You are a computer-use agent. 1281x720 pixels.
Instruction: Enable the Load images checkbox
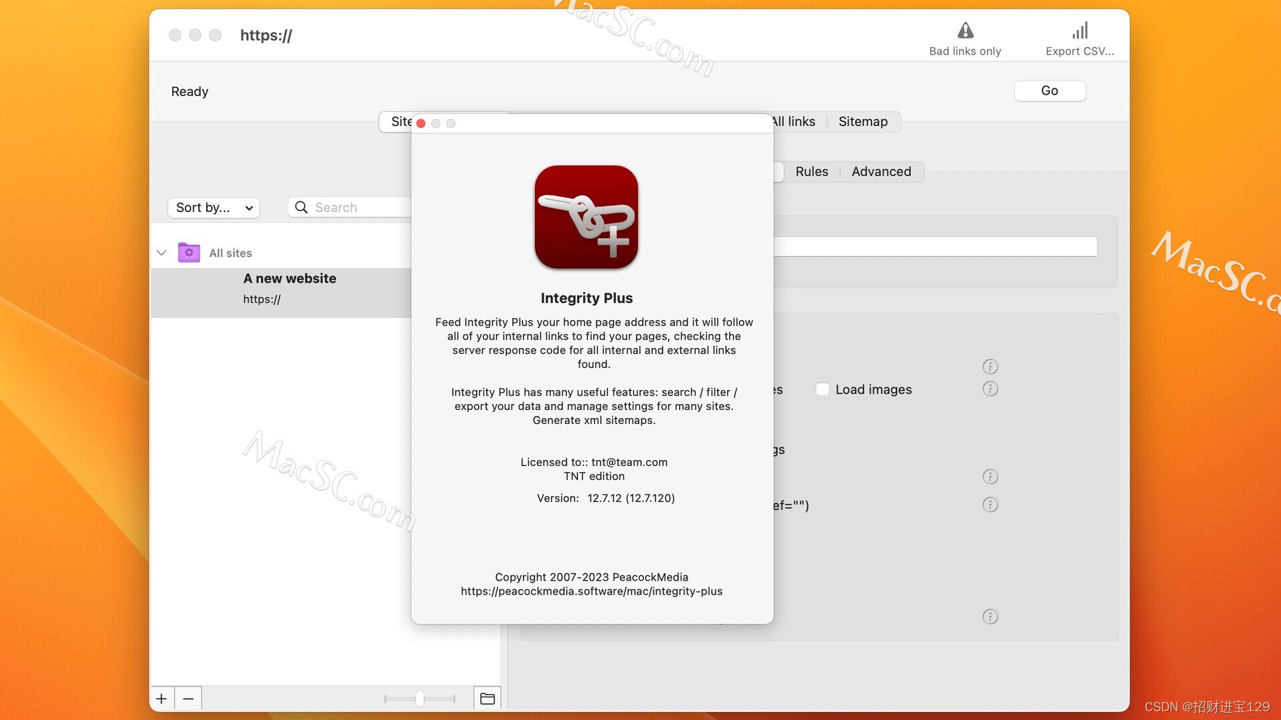pos(823,389)
